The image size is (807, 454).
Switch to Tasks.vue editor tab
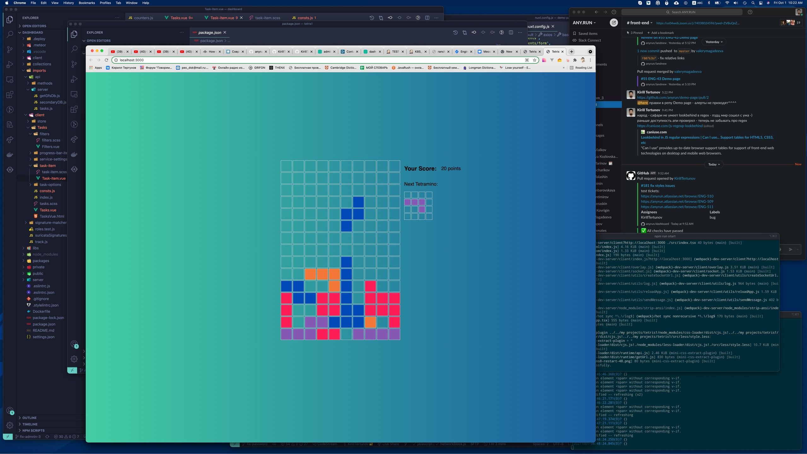point(179,18)
